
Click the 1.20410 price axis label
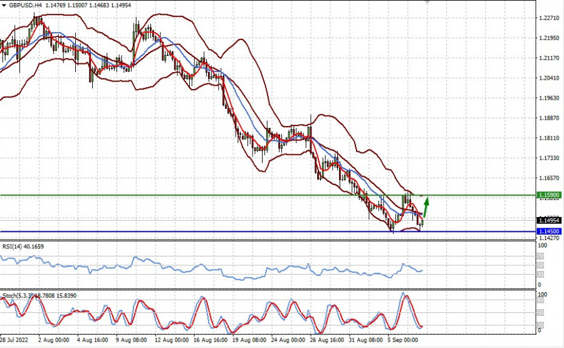coord(549,78)
